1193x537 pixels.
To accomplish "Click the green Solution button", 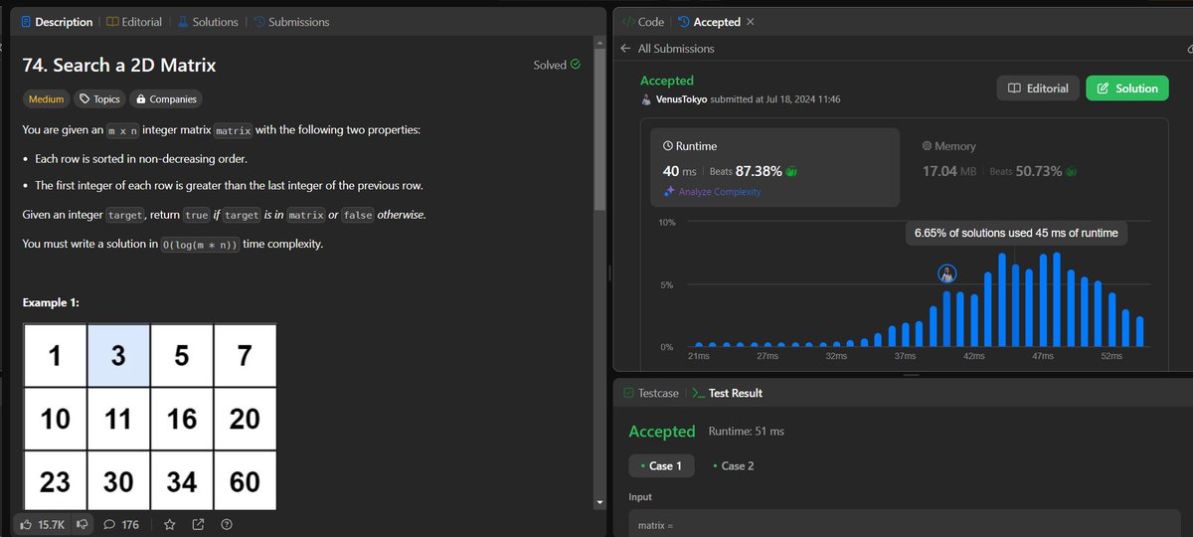I will point(1127,88).
